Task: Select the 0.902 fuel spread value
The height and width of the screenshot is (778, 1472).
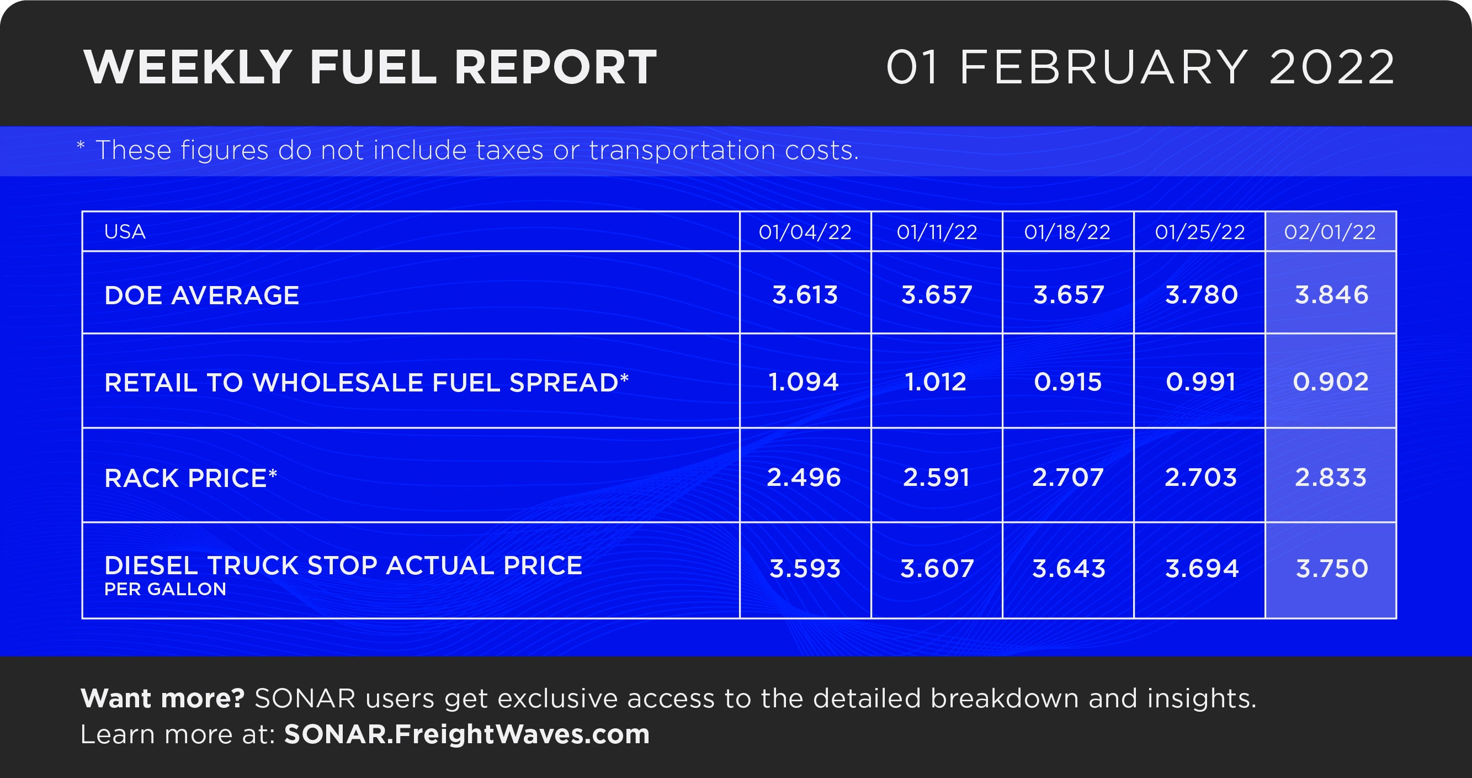Action: [1330, 382]
